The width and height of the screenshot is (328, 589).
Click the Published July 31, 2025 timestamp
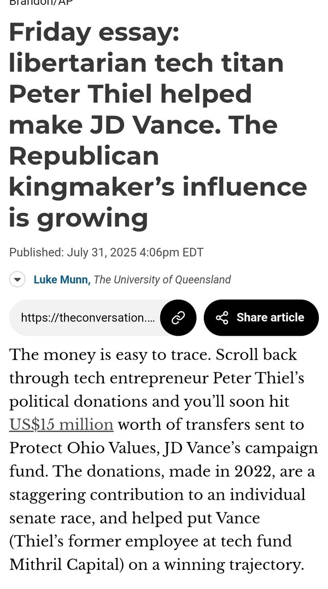106,252
